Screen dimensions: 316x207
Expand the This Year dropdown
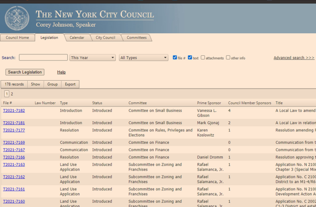93,58
